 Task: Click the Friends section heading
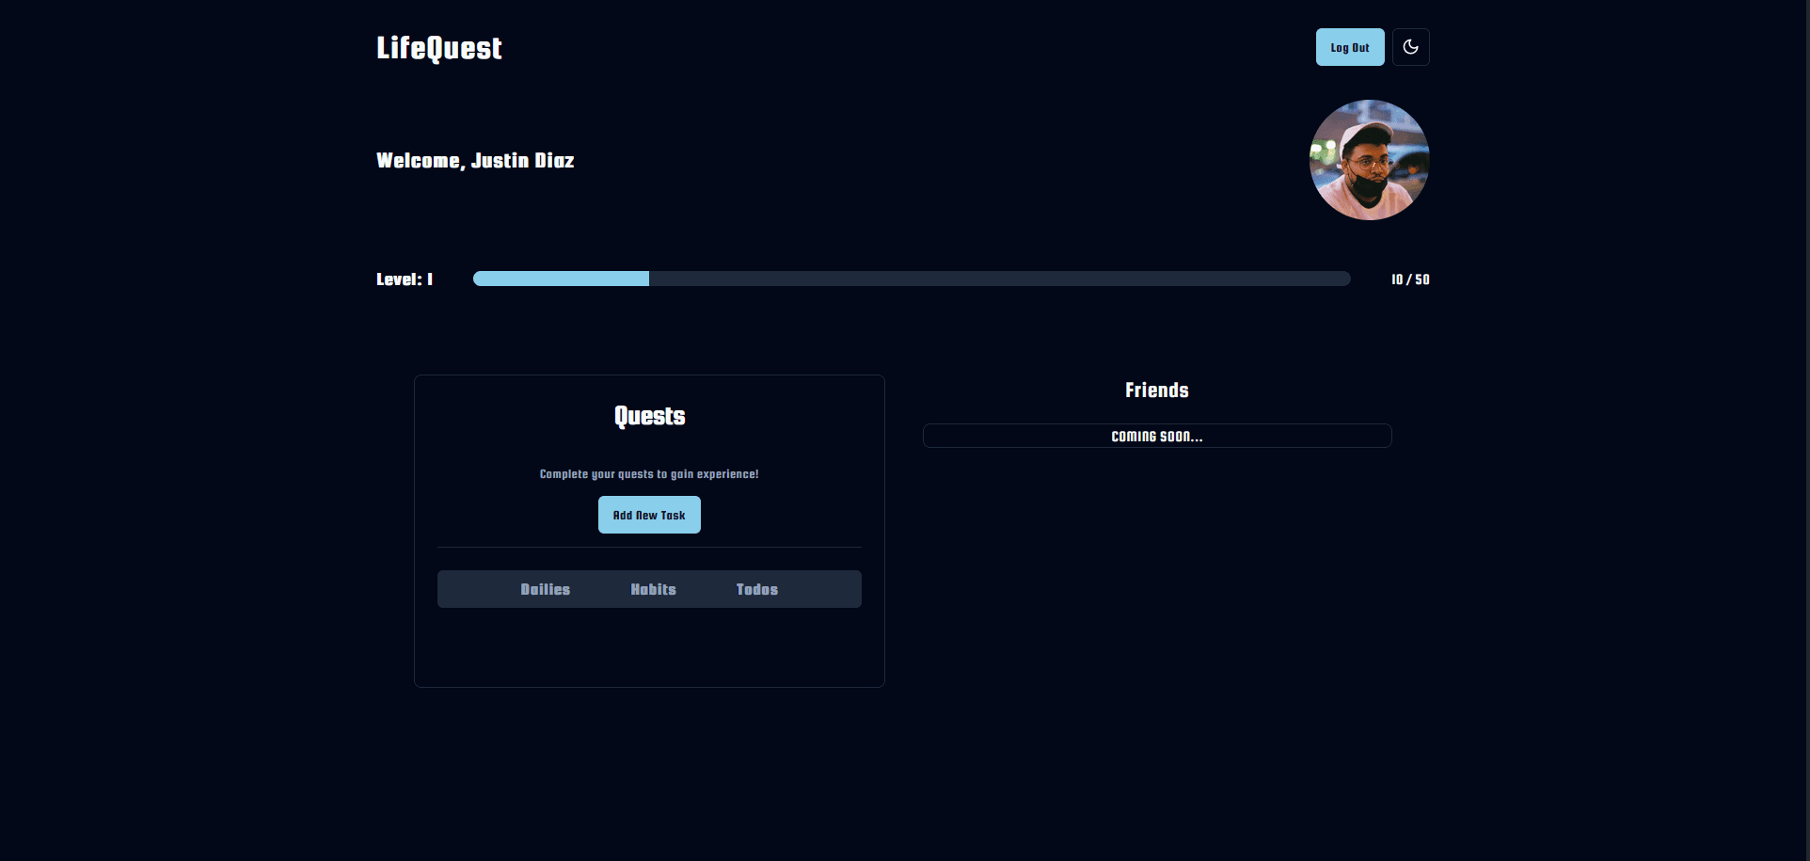(1156, 391)
